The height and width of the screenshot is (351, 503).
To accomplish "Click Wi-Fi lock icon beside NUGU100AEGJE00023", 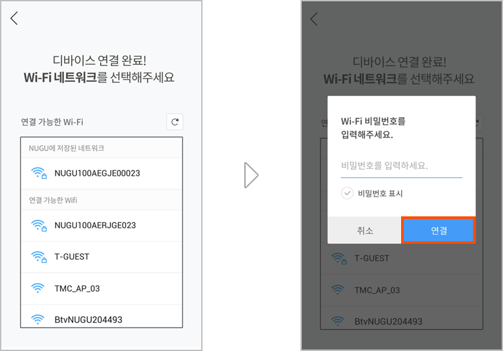I will [x=39, y=173].
